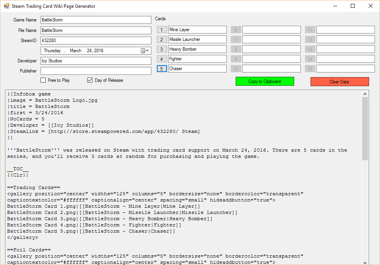
Task: Click the BattleStorm Card 1.png line
Action: pos(104,206)
